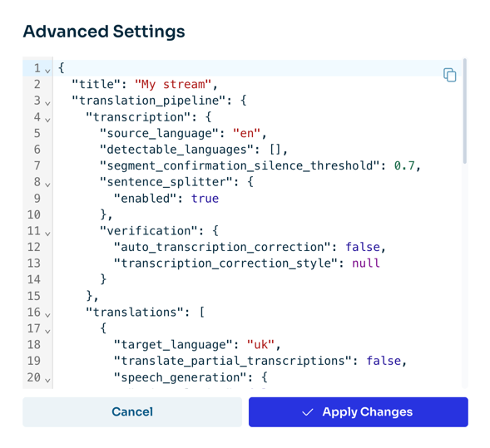
Task: Click the "target_language" key
Action: click(x=173, y=345)
